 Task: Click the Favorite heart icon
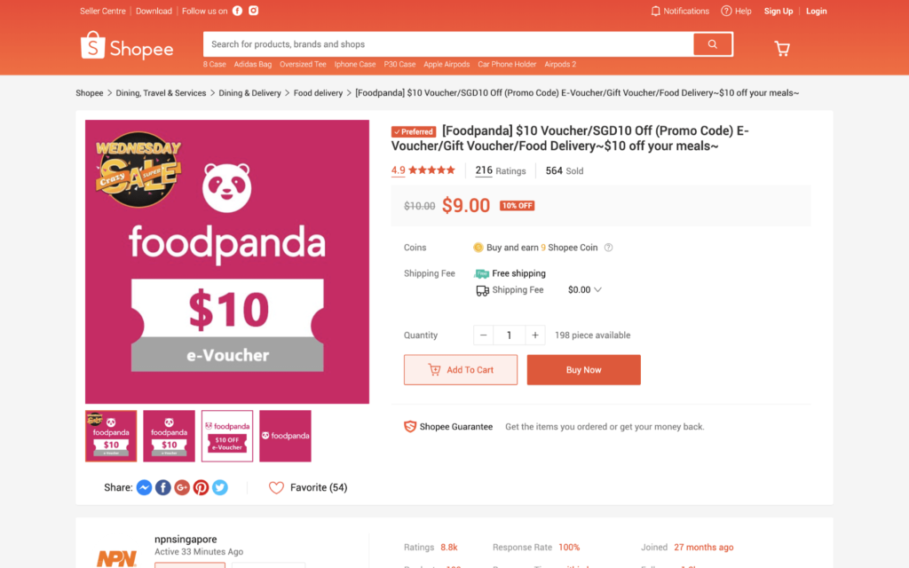(x=276, y=487)
